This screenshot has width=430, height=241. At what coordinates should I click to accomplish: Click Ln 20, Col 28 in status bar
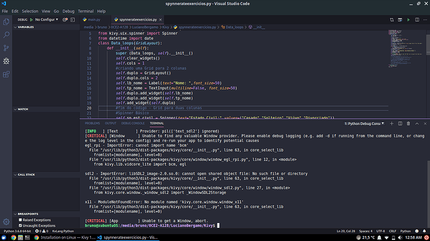coord(345,231)
